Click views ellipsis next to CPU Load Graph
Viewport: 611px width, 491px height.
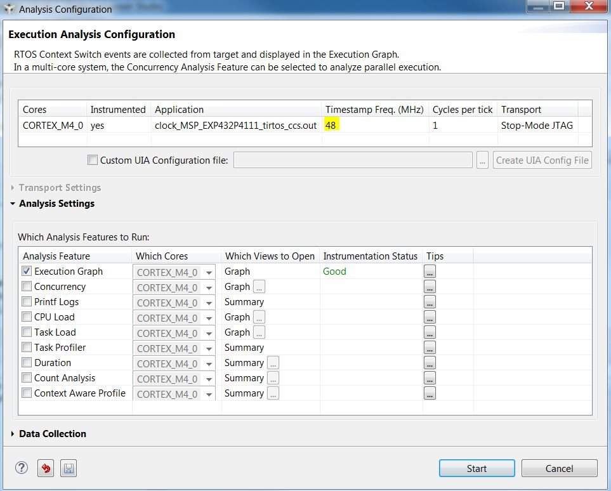pyautogui.click(x=259, y=317)
